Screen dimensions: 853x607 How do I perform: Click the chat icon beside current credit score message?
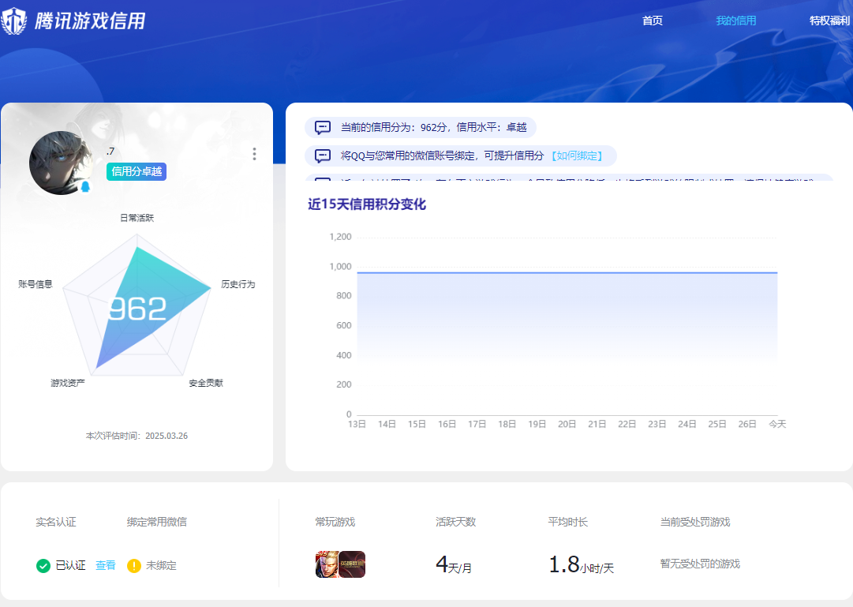(323, 127)
